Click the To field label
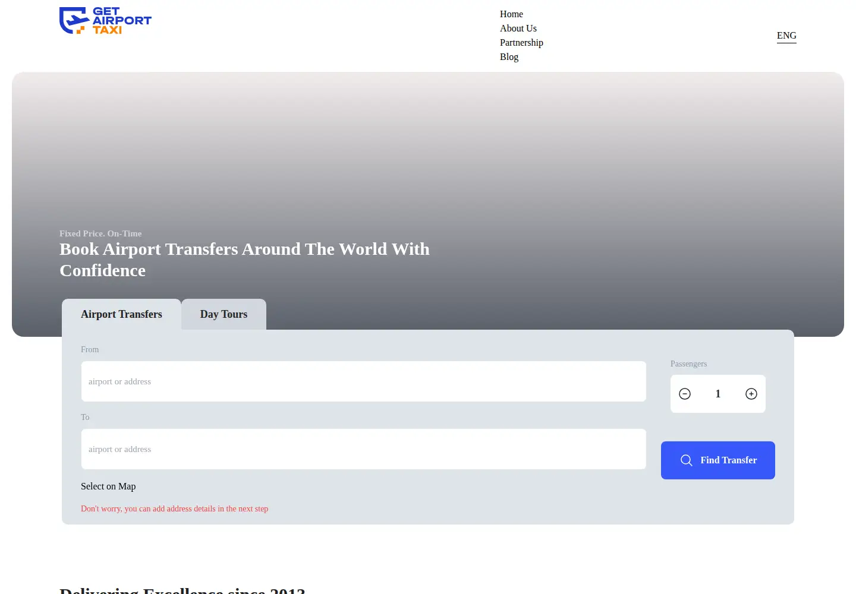The height and width of the screenshot is (594, 856). tap(85, 418)
